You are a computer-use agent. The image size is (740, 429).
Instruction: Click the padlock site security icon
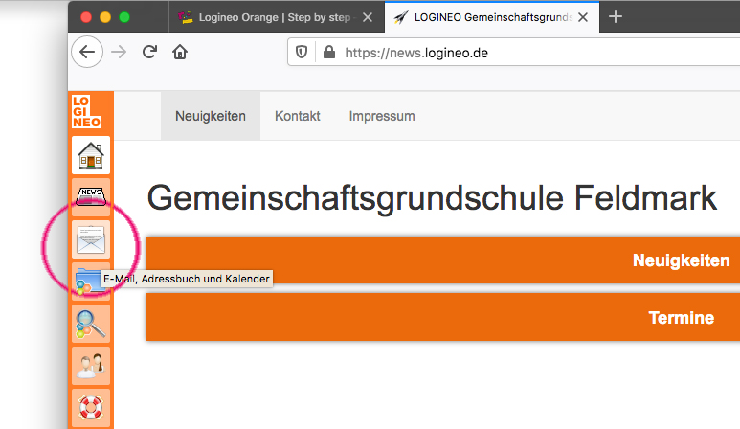coord(329,53)
